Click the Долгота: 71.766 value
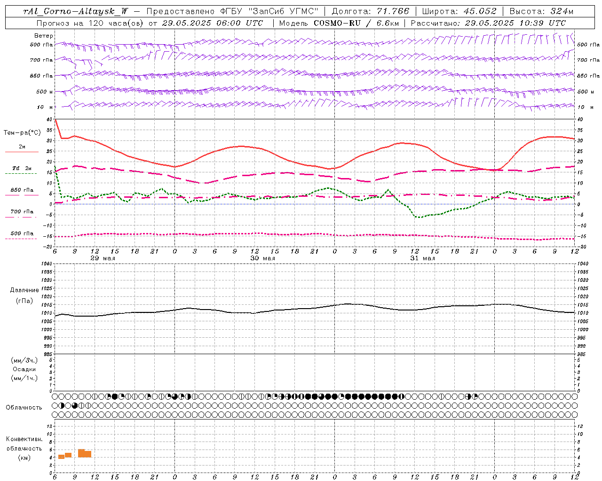 pos(371,11)
